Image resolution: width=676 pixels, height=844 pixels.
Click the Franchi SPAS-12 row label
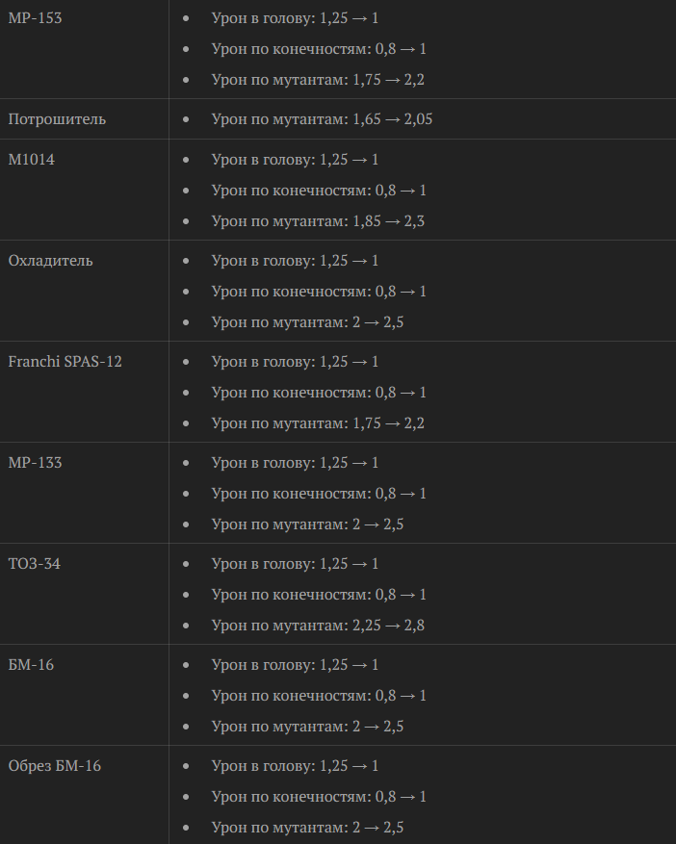click(x=65, y=362)
